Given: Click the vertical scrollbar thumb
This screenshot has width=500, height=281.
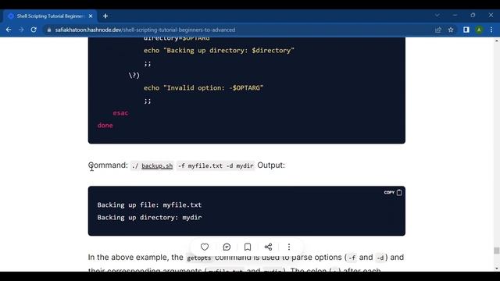Looking at the screenshot, I should (497, 251).
